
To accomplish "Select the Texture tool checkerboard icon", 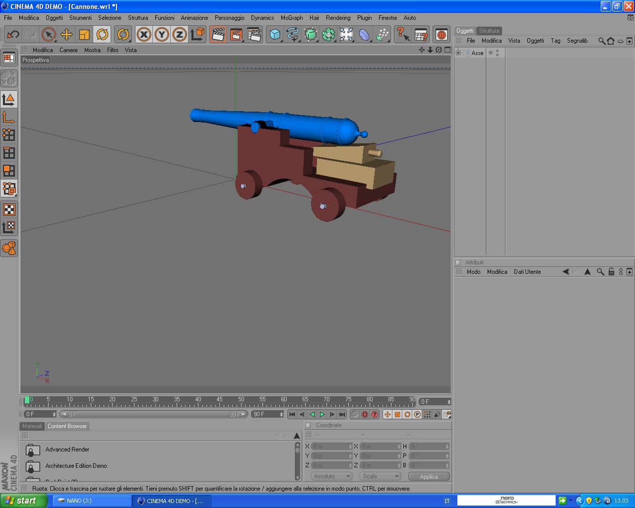I will pyautogui.click(x=9, y=209).
